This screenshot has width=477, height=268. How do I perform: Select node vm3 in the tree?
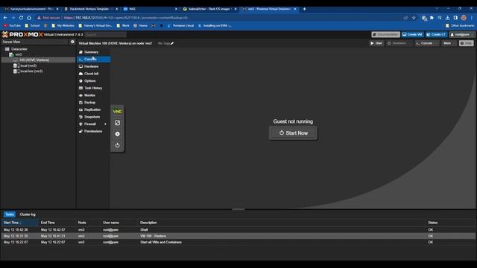point(18,54)
